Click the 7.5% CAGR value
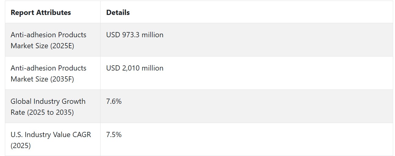This screenshot has height=156, width=395. click(114, 135)
